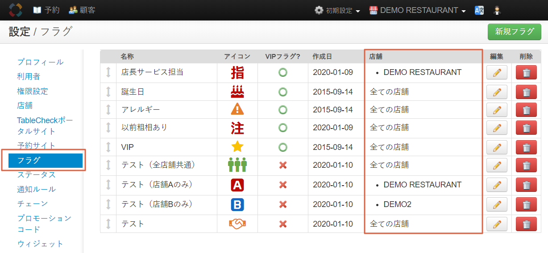Click the TableCheck logo icon

pos(16,10)
